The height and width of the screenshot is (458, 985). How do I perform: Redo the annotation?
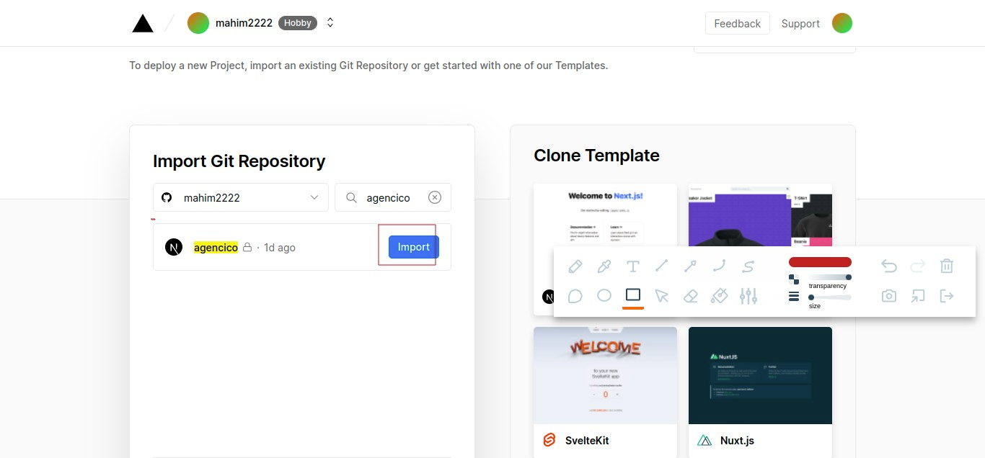click(918, 266)
